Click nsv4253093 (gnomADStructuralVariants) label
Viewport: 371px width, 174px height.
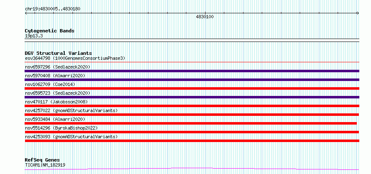pyautogui.click(x=71, y=137)
